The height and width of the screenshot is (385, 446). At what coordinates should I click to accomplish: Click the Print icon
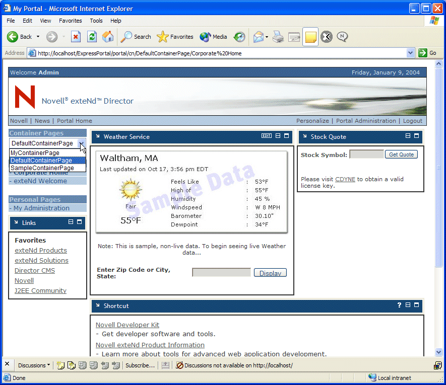277,37
